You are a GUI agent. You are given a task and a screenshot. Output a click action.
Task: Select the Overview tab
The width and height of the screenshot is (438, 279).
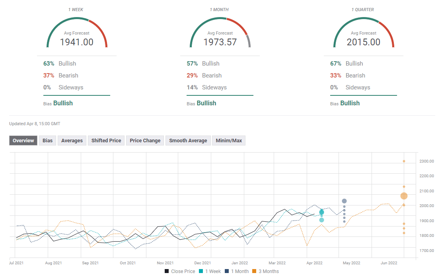point(23,141)
